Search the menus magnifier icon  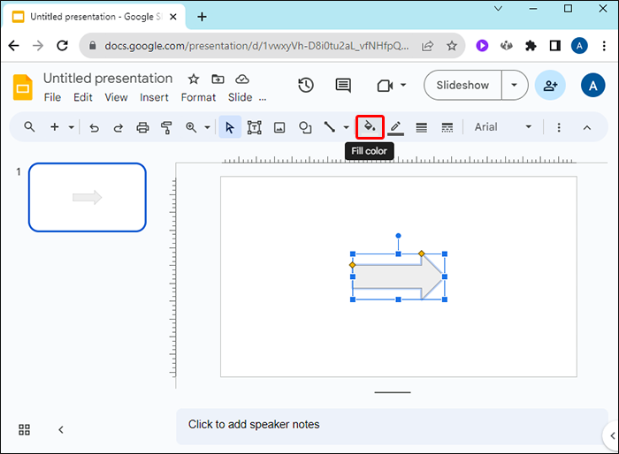click(x=29, y=127)
